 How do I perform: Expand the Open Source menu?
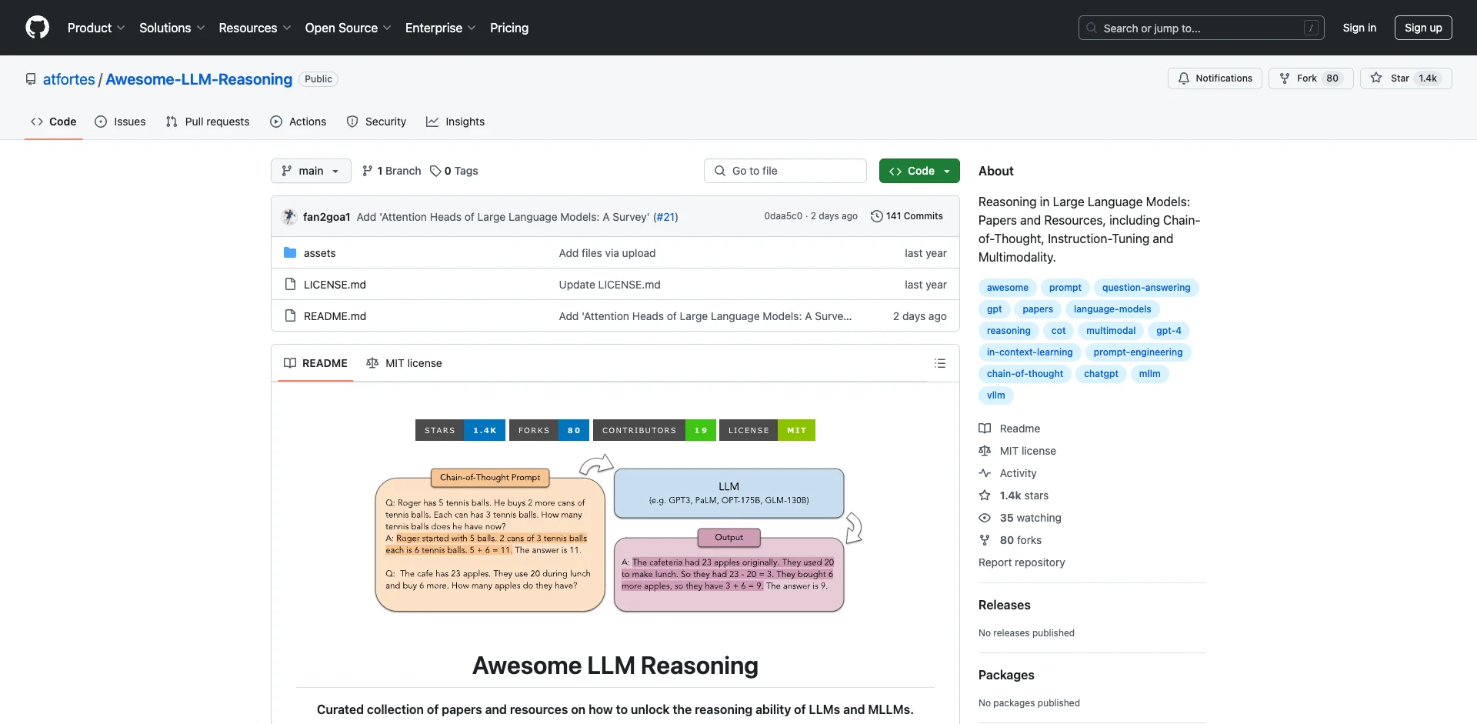tap(348, 28)
